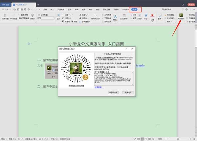This screenshot has width=197, height=141.
Task: Switch to the 插入 ribbon tab
Action: pyautogui.click(x=52, y=10)
